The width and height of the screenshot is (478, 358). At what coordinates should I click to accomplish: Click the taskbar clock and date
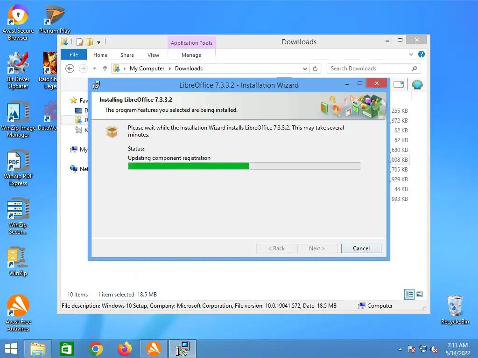[x=457, y=349]
